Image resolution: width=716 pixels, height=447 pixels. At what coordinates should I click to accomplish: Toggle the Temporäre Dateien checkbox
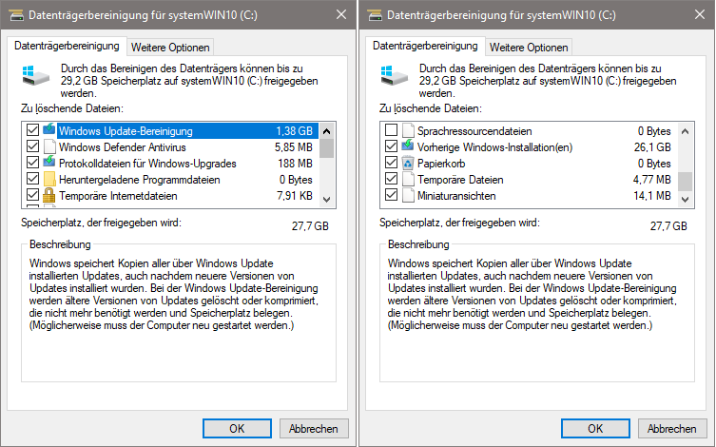(x=391, y=179)
